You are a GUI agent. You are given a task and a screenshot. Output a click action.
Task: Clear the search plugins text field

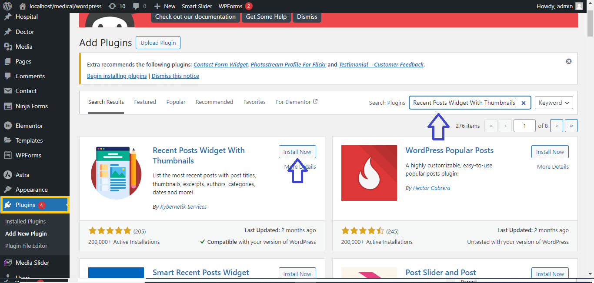click(x=524, y=103)
